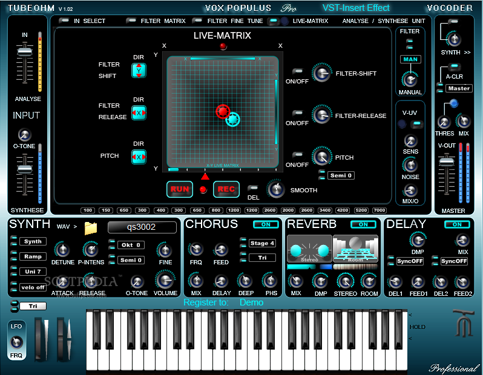Open the LFO Tri waveform selector
483x375 pixels.
click(33, 306)
